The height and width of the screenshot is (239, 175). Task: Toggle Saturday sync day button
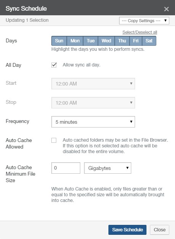coord(149,41)
